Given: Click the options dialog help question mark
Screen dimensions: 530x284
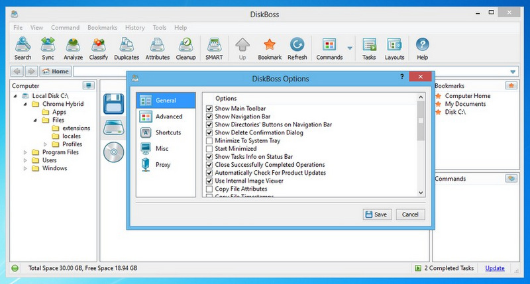Looking at the screenshot, I should coord(402,77).
